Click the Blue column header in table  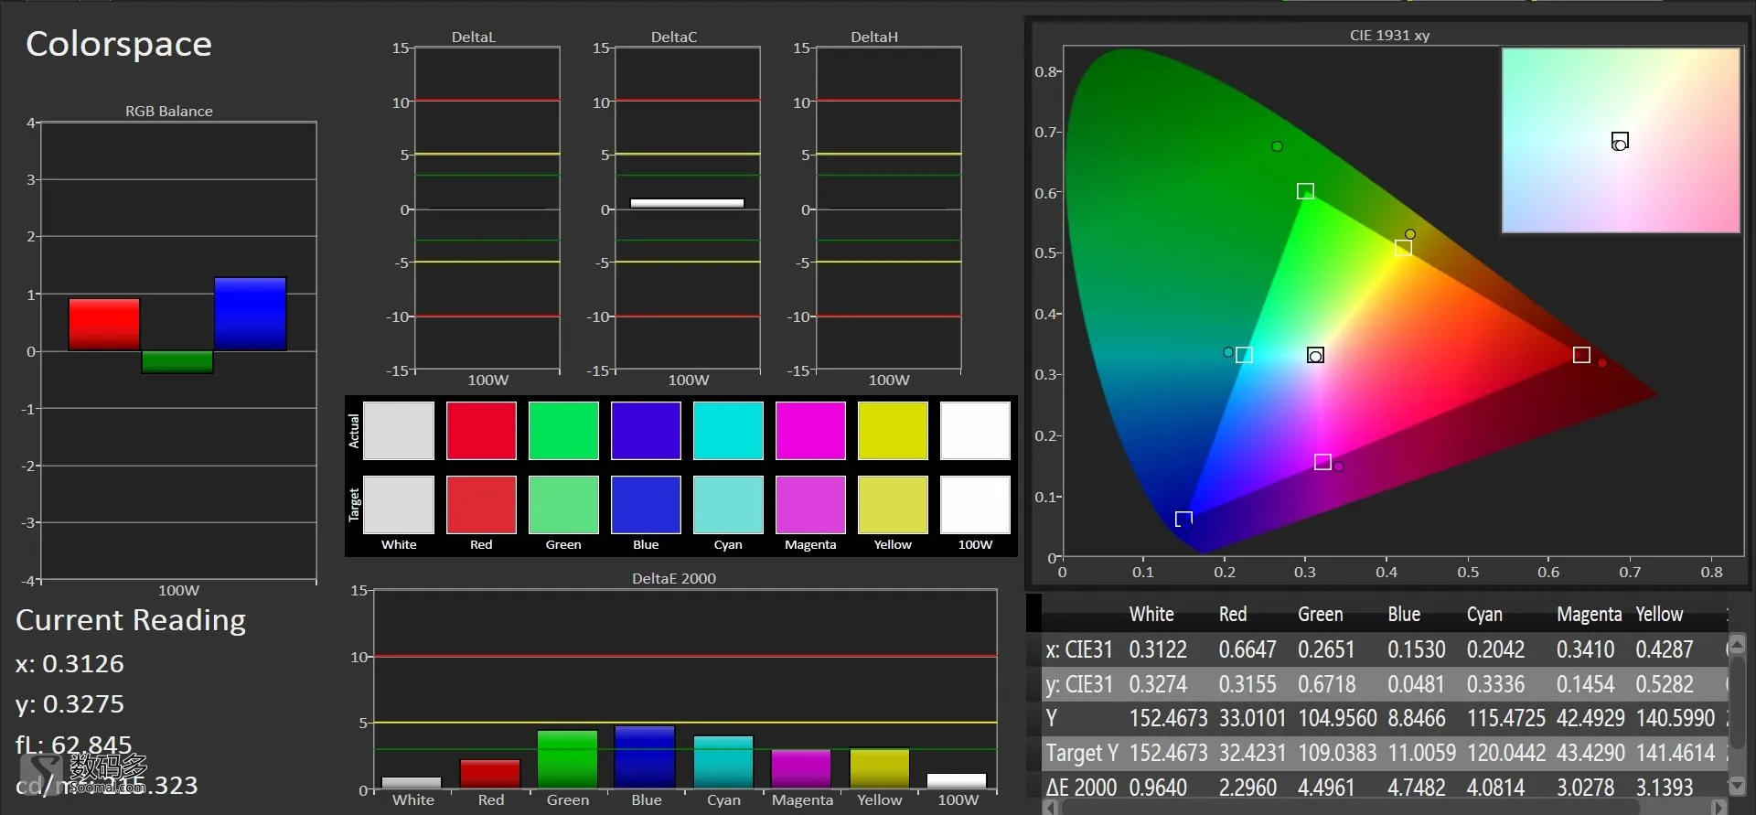(x=1404, y=615)
